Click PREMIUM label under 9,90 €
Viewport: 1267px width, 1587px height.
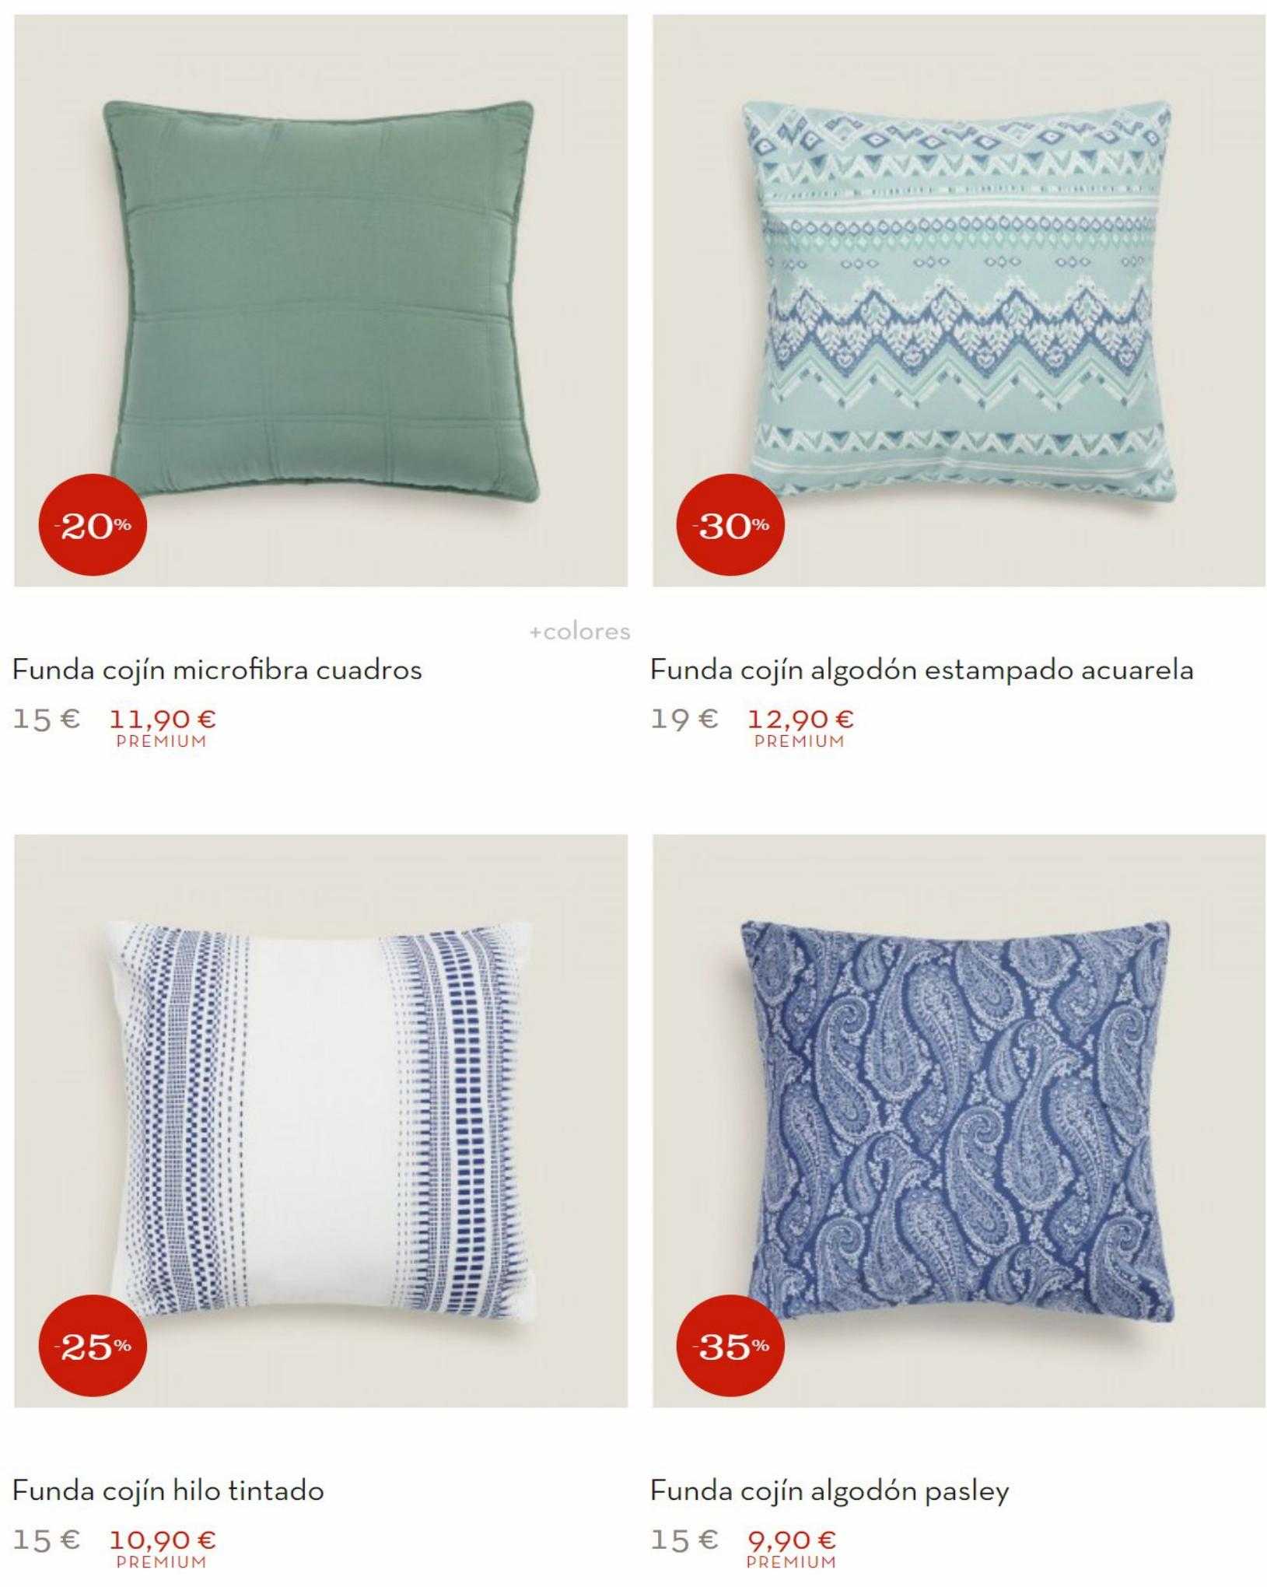click(x=792, y=1562)
